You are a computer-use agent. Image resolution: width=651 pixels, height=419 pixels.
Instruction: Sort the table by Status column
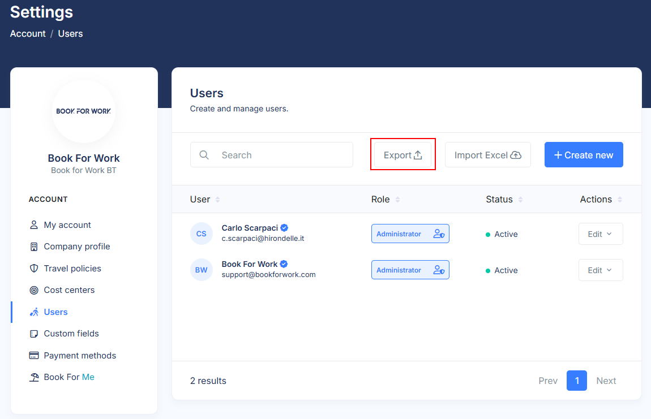pos(520,200)
